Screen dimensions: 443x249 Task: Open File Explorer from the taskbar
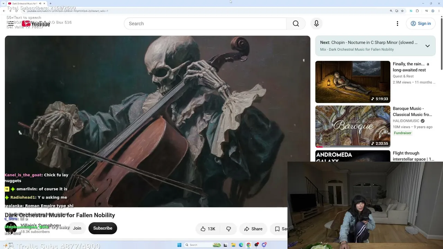[x=233, y=245]
